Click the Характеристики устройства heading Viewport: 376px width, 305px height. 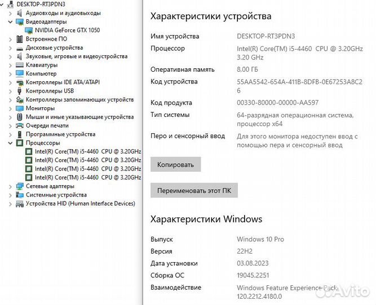(211, 16)
